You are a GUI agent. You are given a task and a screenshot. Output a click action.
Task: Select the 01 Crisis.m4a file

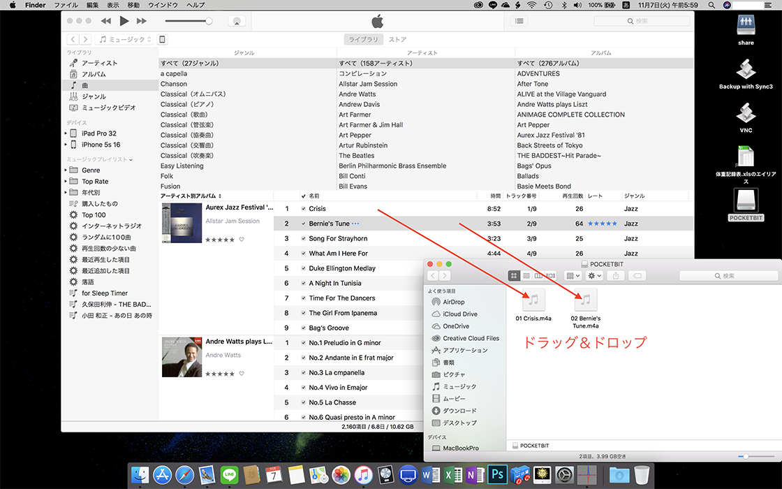(533, 305)
